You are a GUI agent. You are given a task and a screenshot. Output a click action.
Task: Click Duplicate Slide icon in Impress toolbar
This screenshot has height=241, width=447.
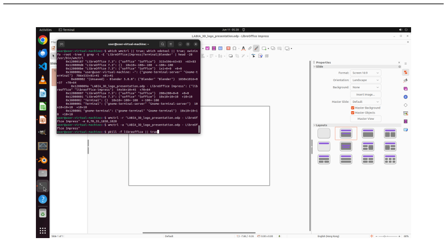(x=273, y=48)
